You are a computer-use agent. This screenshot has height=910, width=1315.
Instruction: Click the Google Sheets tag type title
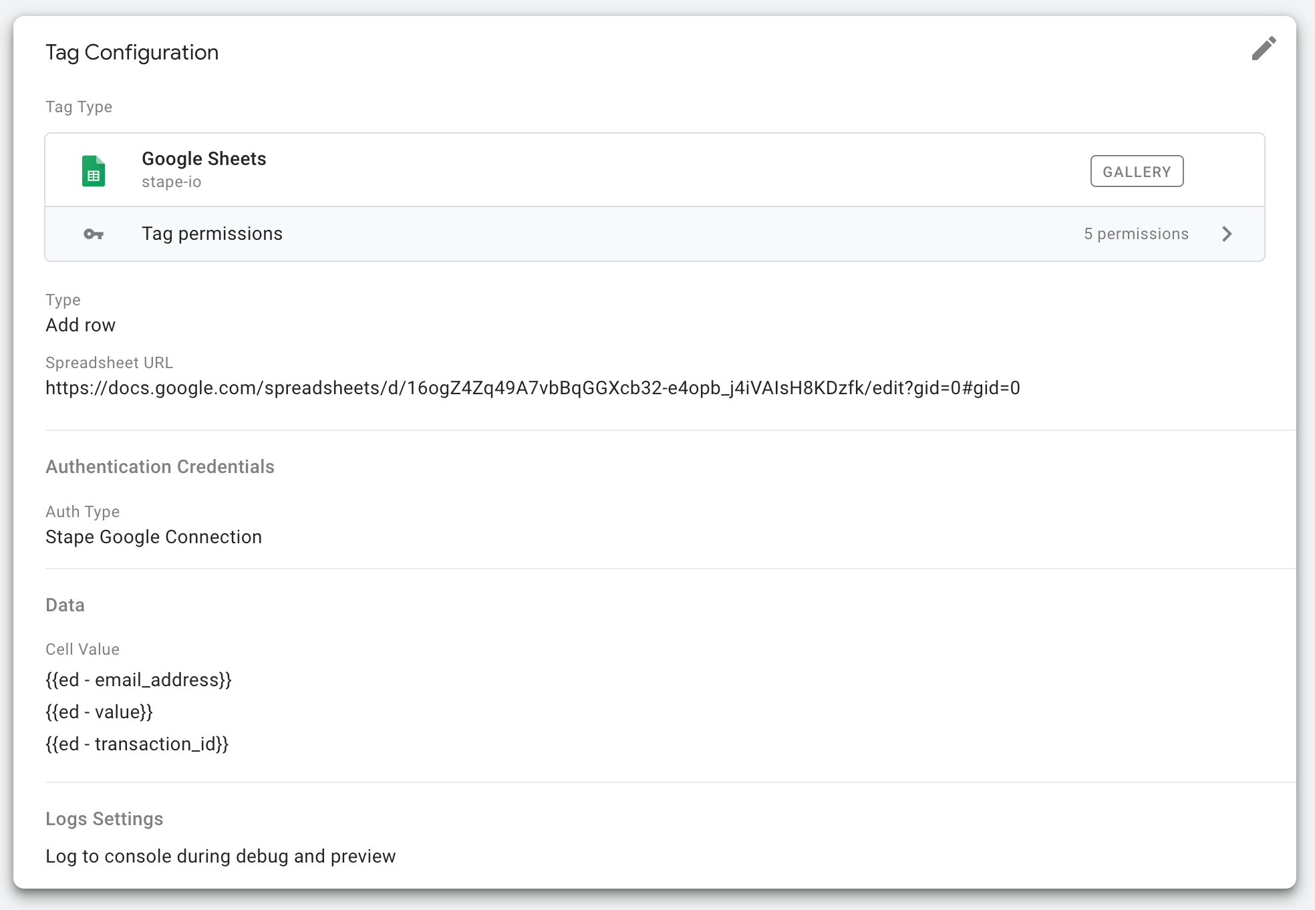[x=204, y=158]
